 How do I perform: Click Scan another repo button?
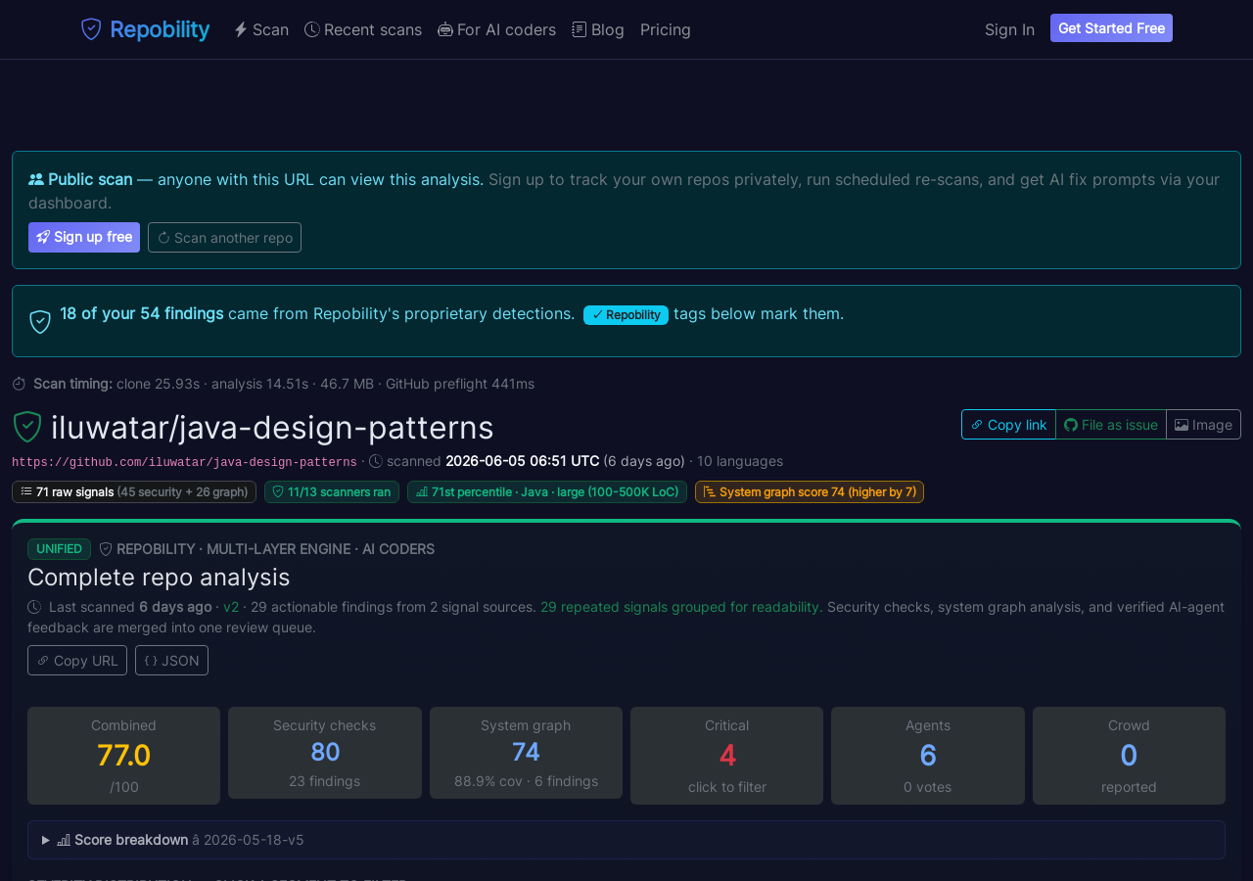pos(224,237)
